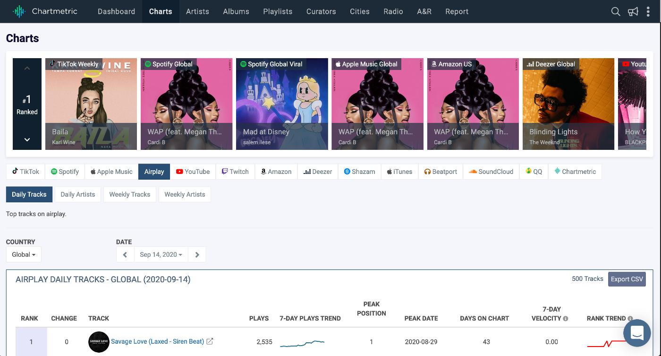Screen dimensions: 661x356
Task: Open Apple Music Global WAP card
Action: coord(378,104)
